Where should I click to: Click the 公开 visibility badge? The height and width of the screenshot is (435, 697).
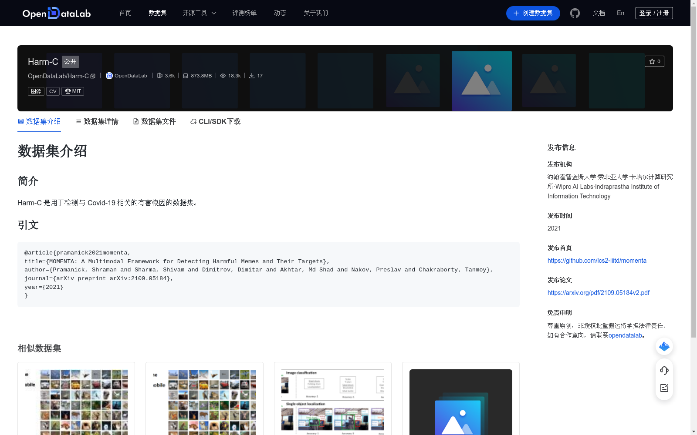click(71, 62)
